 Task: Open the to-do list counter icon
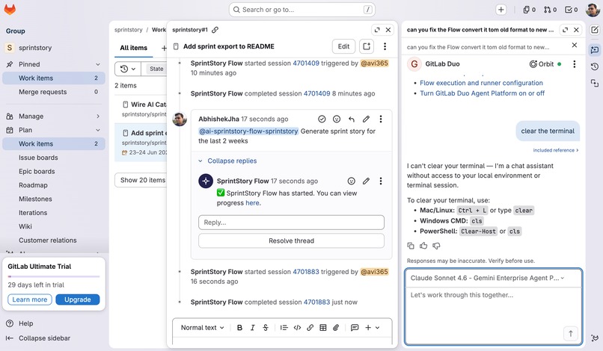pos(571,10)
